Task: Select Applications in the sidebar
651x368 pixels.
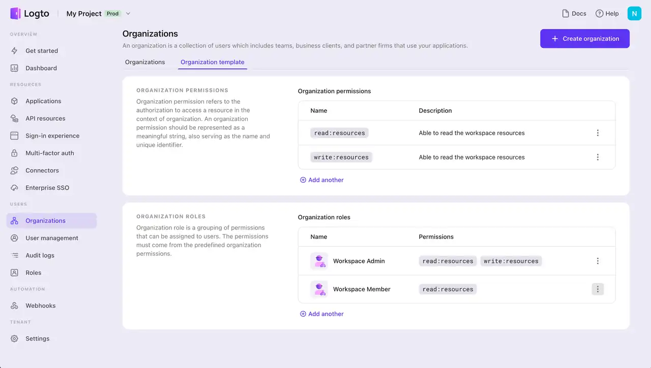Action: pyautogui.click(x=43, y=101)
